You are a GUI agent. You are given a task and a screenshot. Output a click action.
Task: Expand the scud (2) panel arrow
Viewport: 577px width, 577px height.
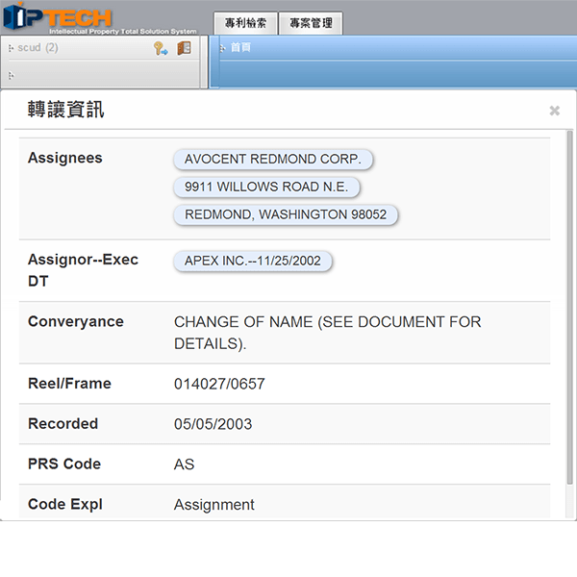(11, 48)
